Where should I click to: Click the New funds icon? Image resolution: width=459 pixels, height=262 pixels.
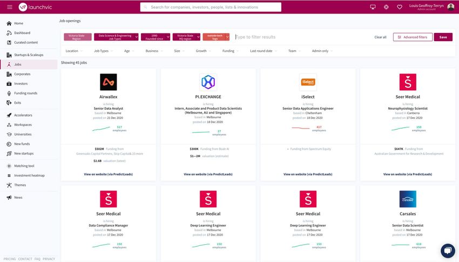tap(9, 144)
